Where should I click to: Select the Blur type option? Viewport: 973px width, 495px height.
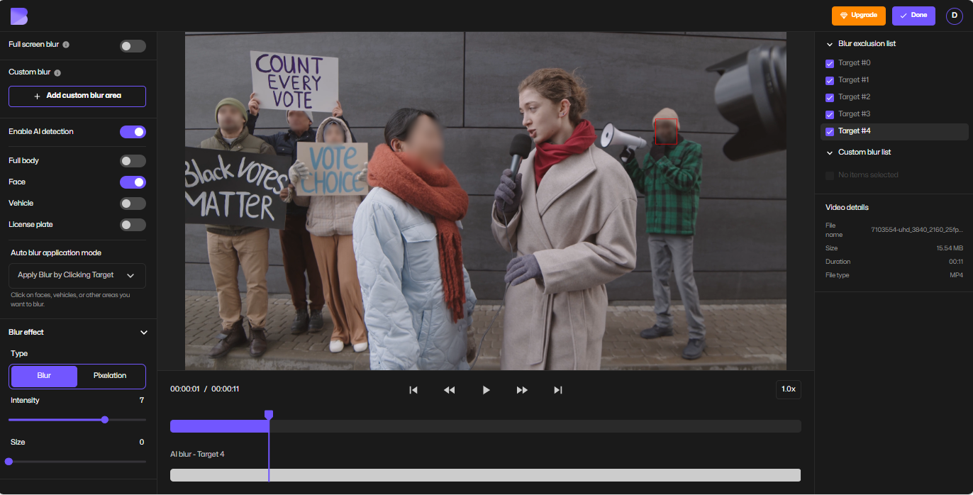pyautogui.click(x=44, y=376)
